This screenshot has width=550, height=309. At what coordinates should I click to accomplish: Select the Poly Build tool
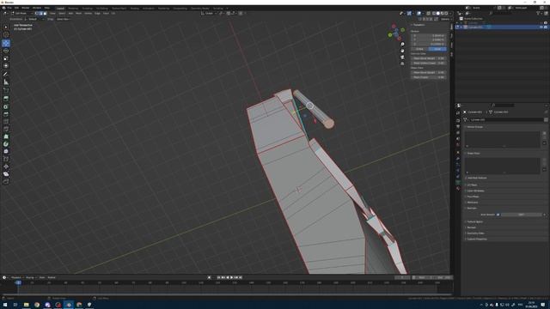[x=6, y=136]
